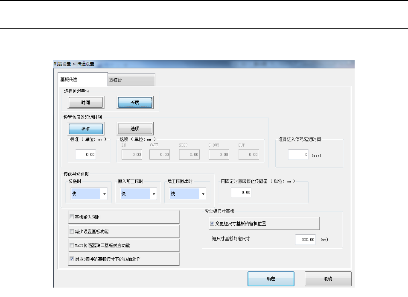Click the WAIT delay value field
This screenshot has width=408, height=297.
pyautogui.click(x=160, y=155)
